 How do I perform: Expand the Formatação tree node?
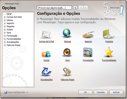coord(5,36)
